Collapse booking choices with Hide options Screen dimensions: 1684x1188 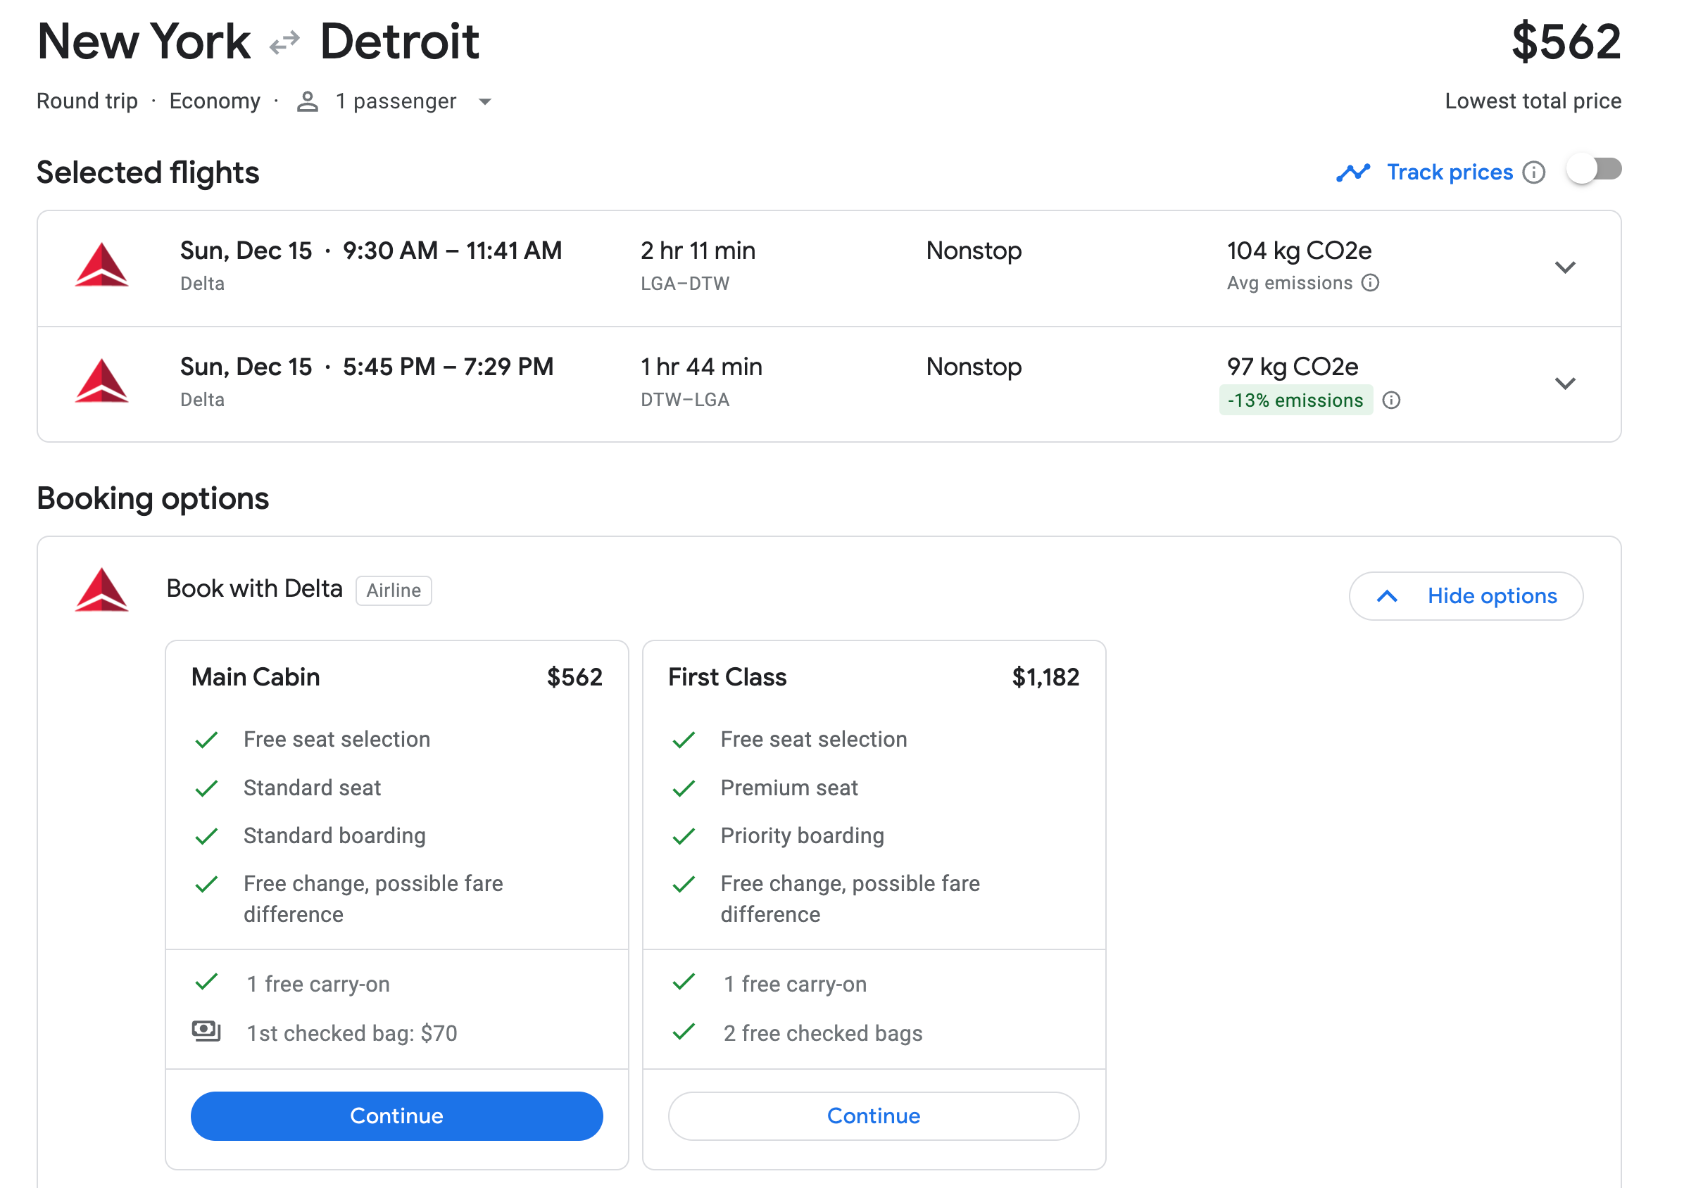pos(1466,596)
